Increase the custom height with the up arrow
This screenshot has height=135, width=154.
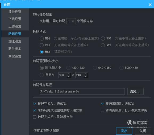(x=86, y=74)
